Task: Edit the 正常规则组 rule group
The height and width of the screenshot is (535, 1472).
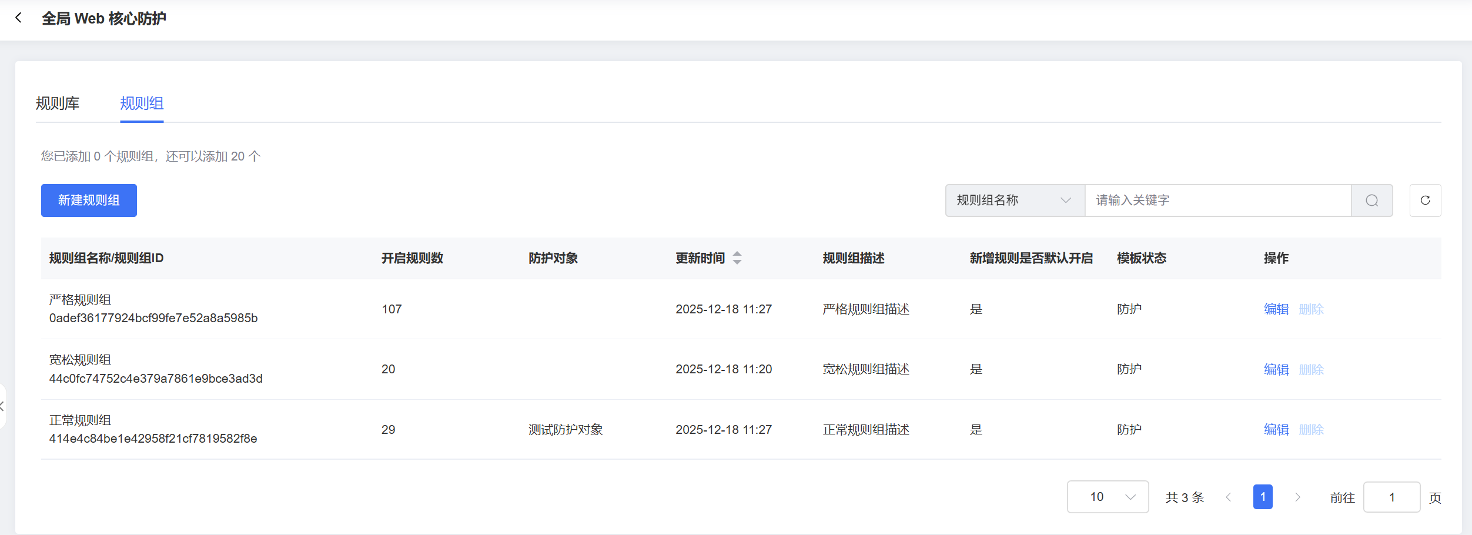Action: pyautogui.click(x=1276, y=430)
